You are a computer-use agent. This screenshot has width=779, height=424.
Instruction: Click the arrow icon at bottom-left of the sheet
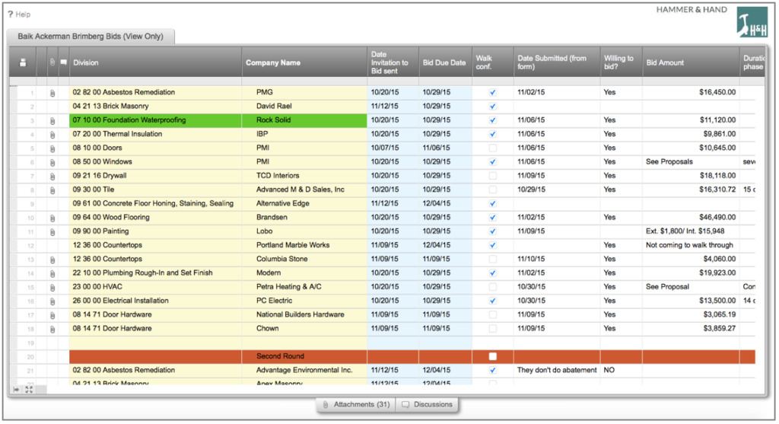(x=17, y=390)
